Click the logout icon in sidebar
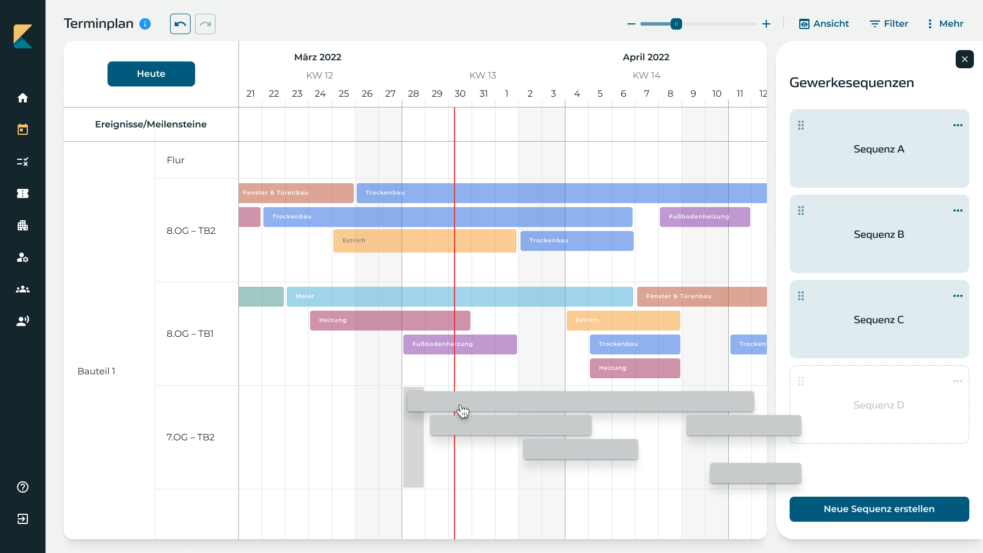 tap(23, 519)
